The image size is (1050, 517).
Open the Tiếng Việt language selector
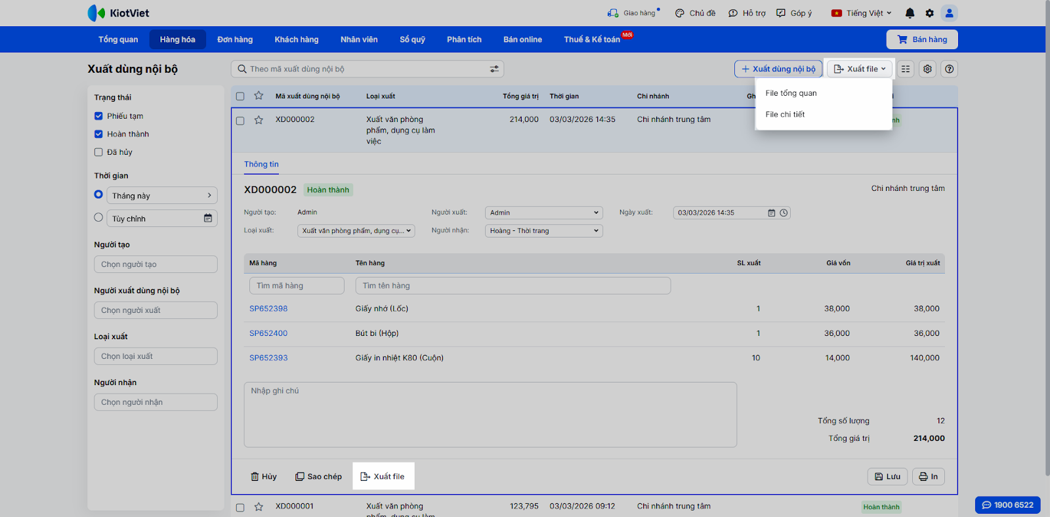(x=861, y=13)
